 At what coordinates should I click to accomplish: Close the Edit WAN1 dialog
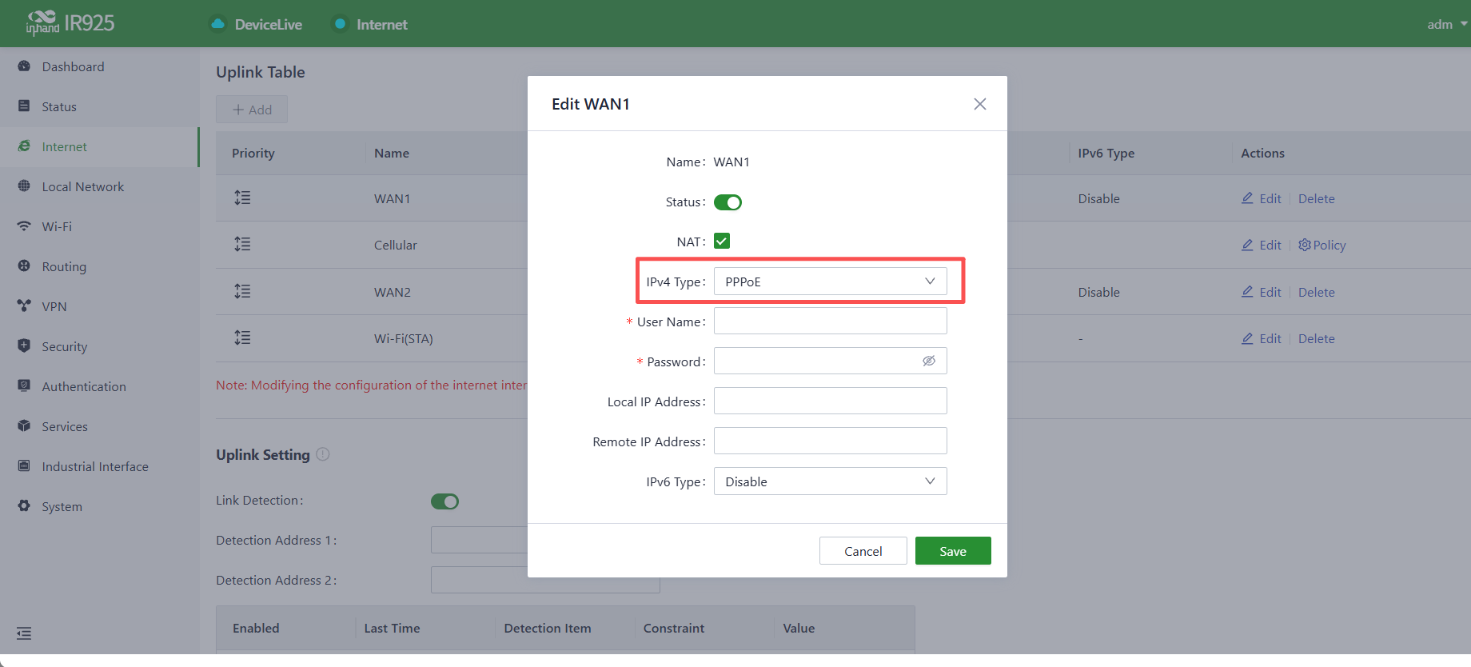(980, 104)
